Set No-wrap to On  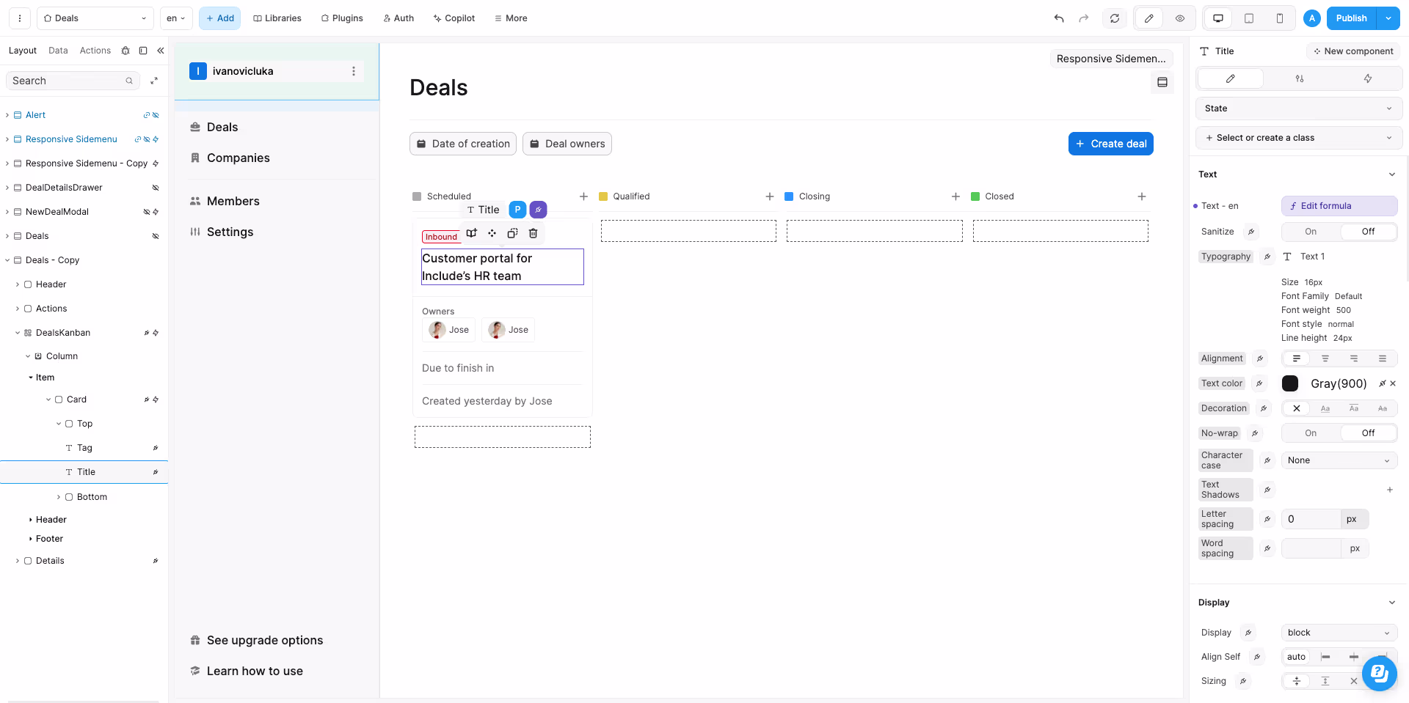point(1310,433)
